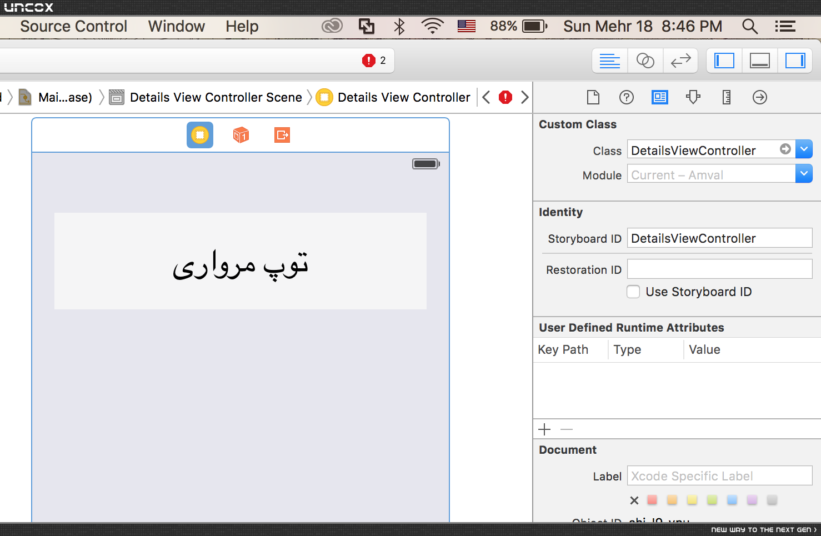Open Notification Center list icon
The image size is (821, 536).
(785, 26)
